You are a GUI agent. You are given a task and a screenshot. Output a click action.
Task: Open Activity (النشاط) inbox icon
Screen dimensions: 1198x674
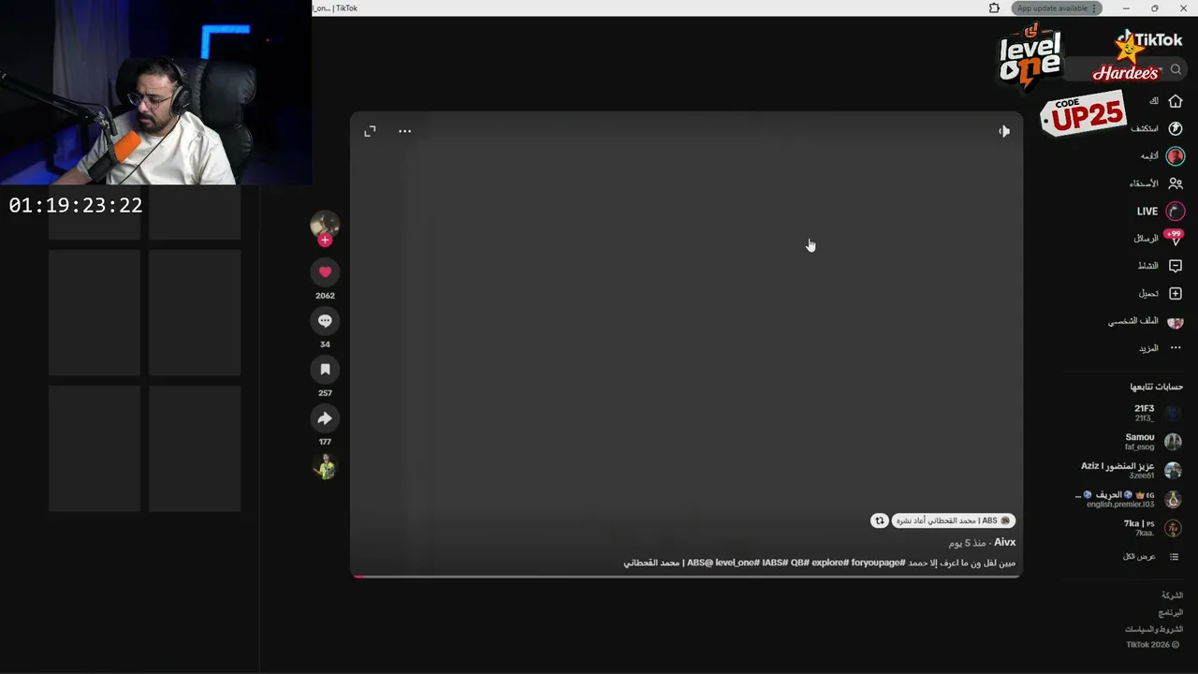coord(1176,266)
